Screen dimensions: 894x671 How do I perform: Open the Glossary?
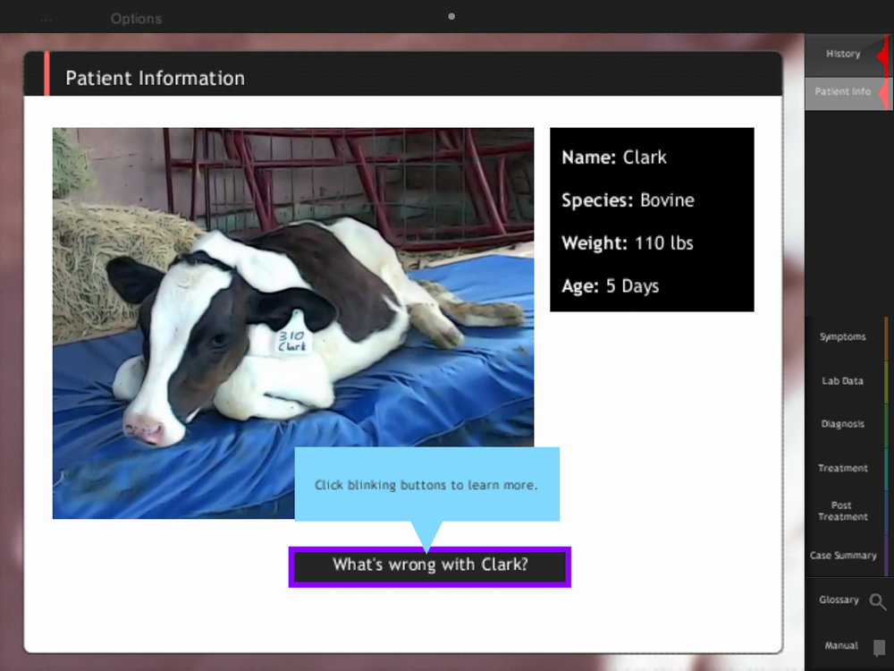coord(839,599)
